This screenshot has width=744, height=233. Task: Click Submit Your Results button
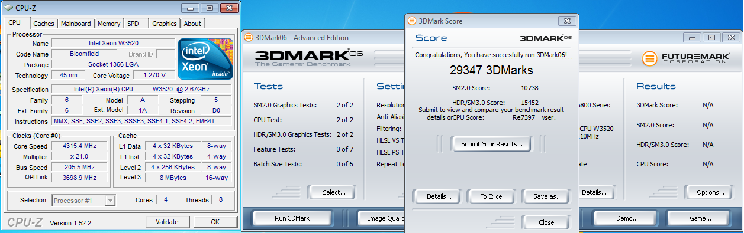pyautogui.click(x=491, y=144)
